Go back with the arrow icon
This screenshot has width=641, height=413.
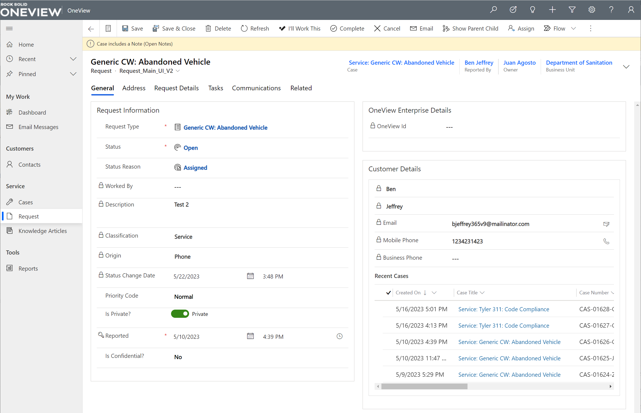pyautogui.click(x=91, y=29)
